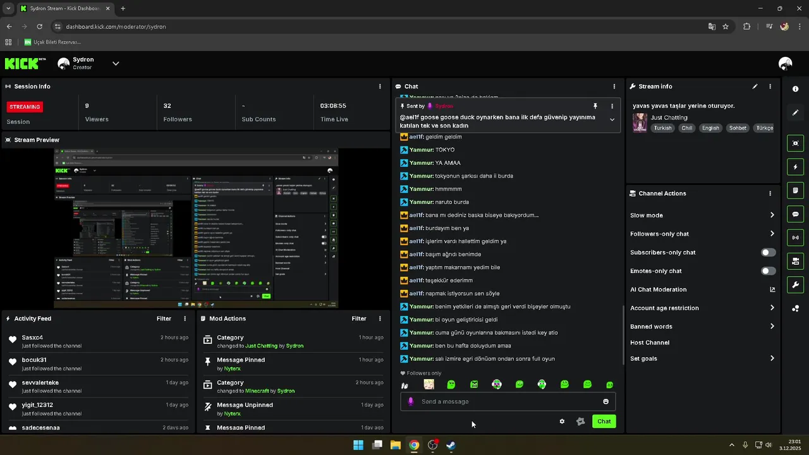Toggle the note page widget icon in sidebar
Image resolution: width=809 pixels, height=455 pixels.
click(795, 190)
